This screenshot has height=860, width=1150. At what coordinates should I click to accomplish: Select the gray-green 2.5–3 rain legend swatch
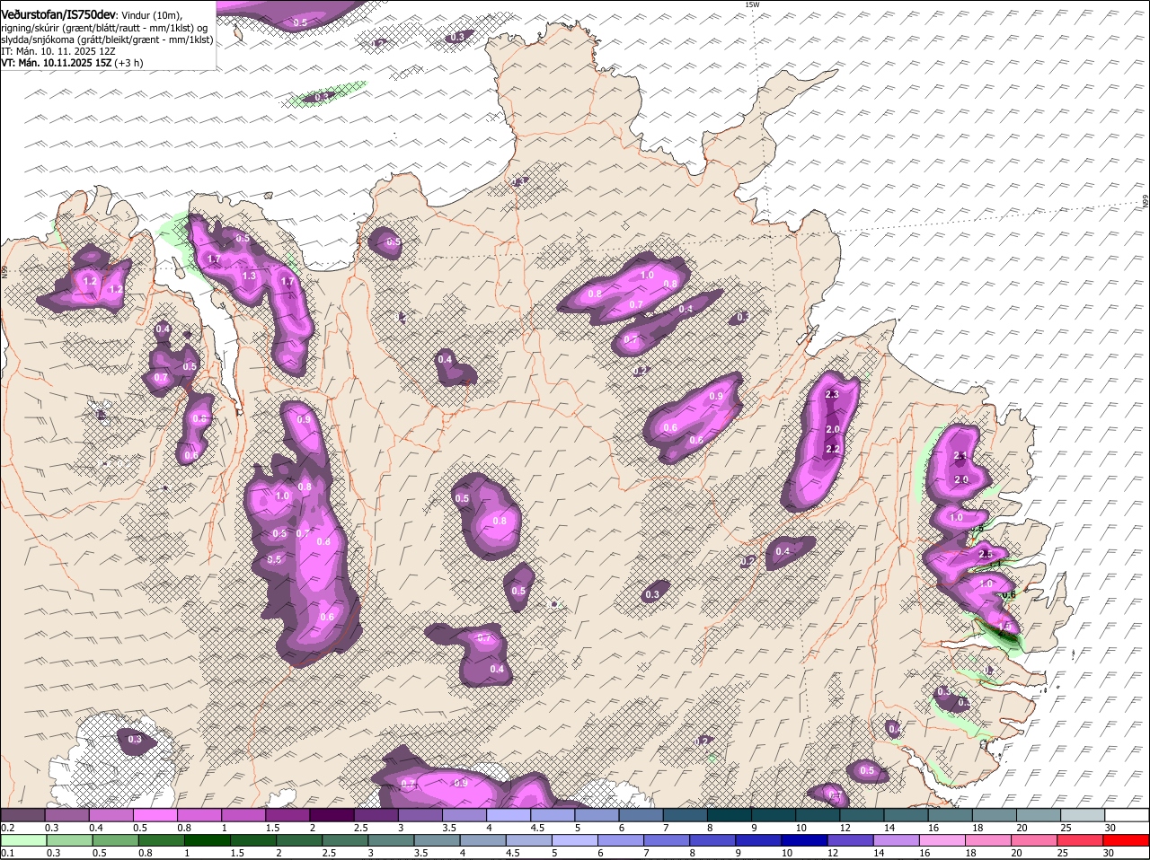345,840
